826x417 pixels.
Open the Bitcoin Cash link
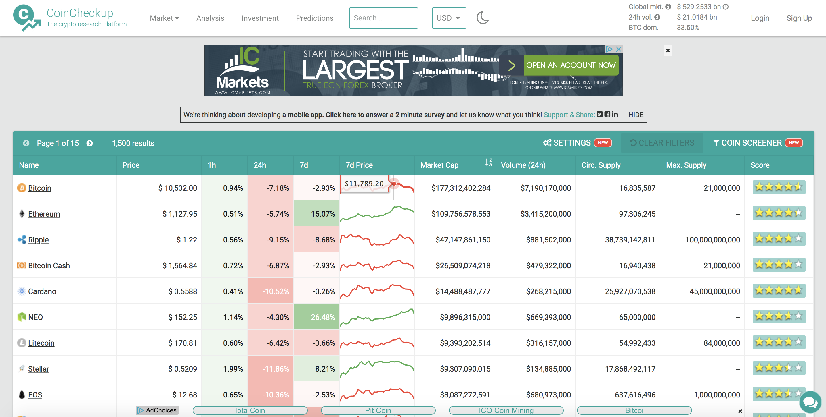[x=49, y=266]
